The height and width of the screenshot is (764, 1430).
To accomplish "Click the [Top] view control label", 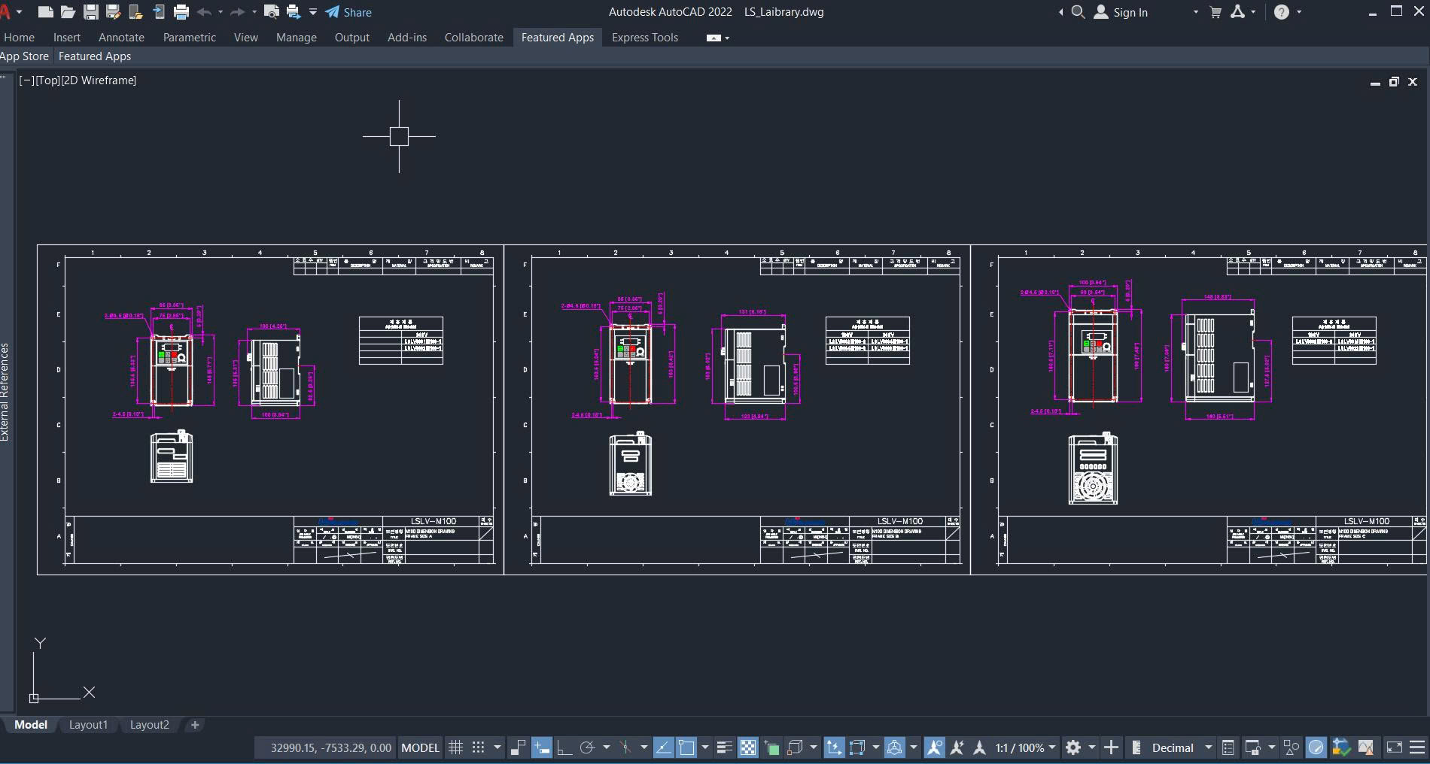I will pos(47,80).
